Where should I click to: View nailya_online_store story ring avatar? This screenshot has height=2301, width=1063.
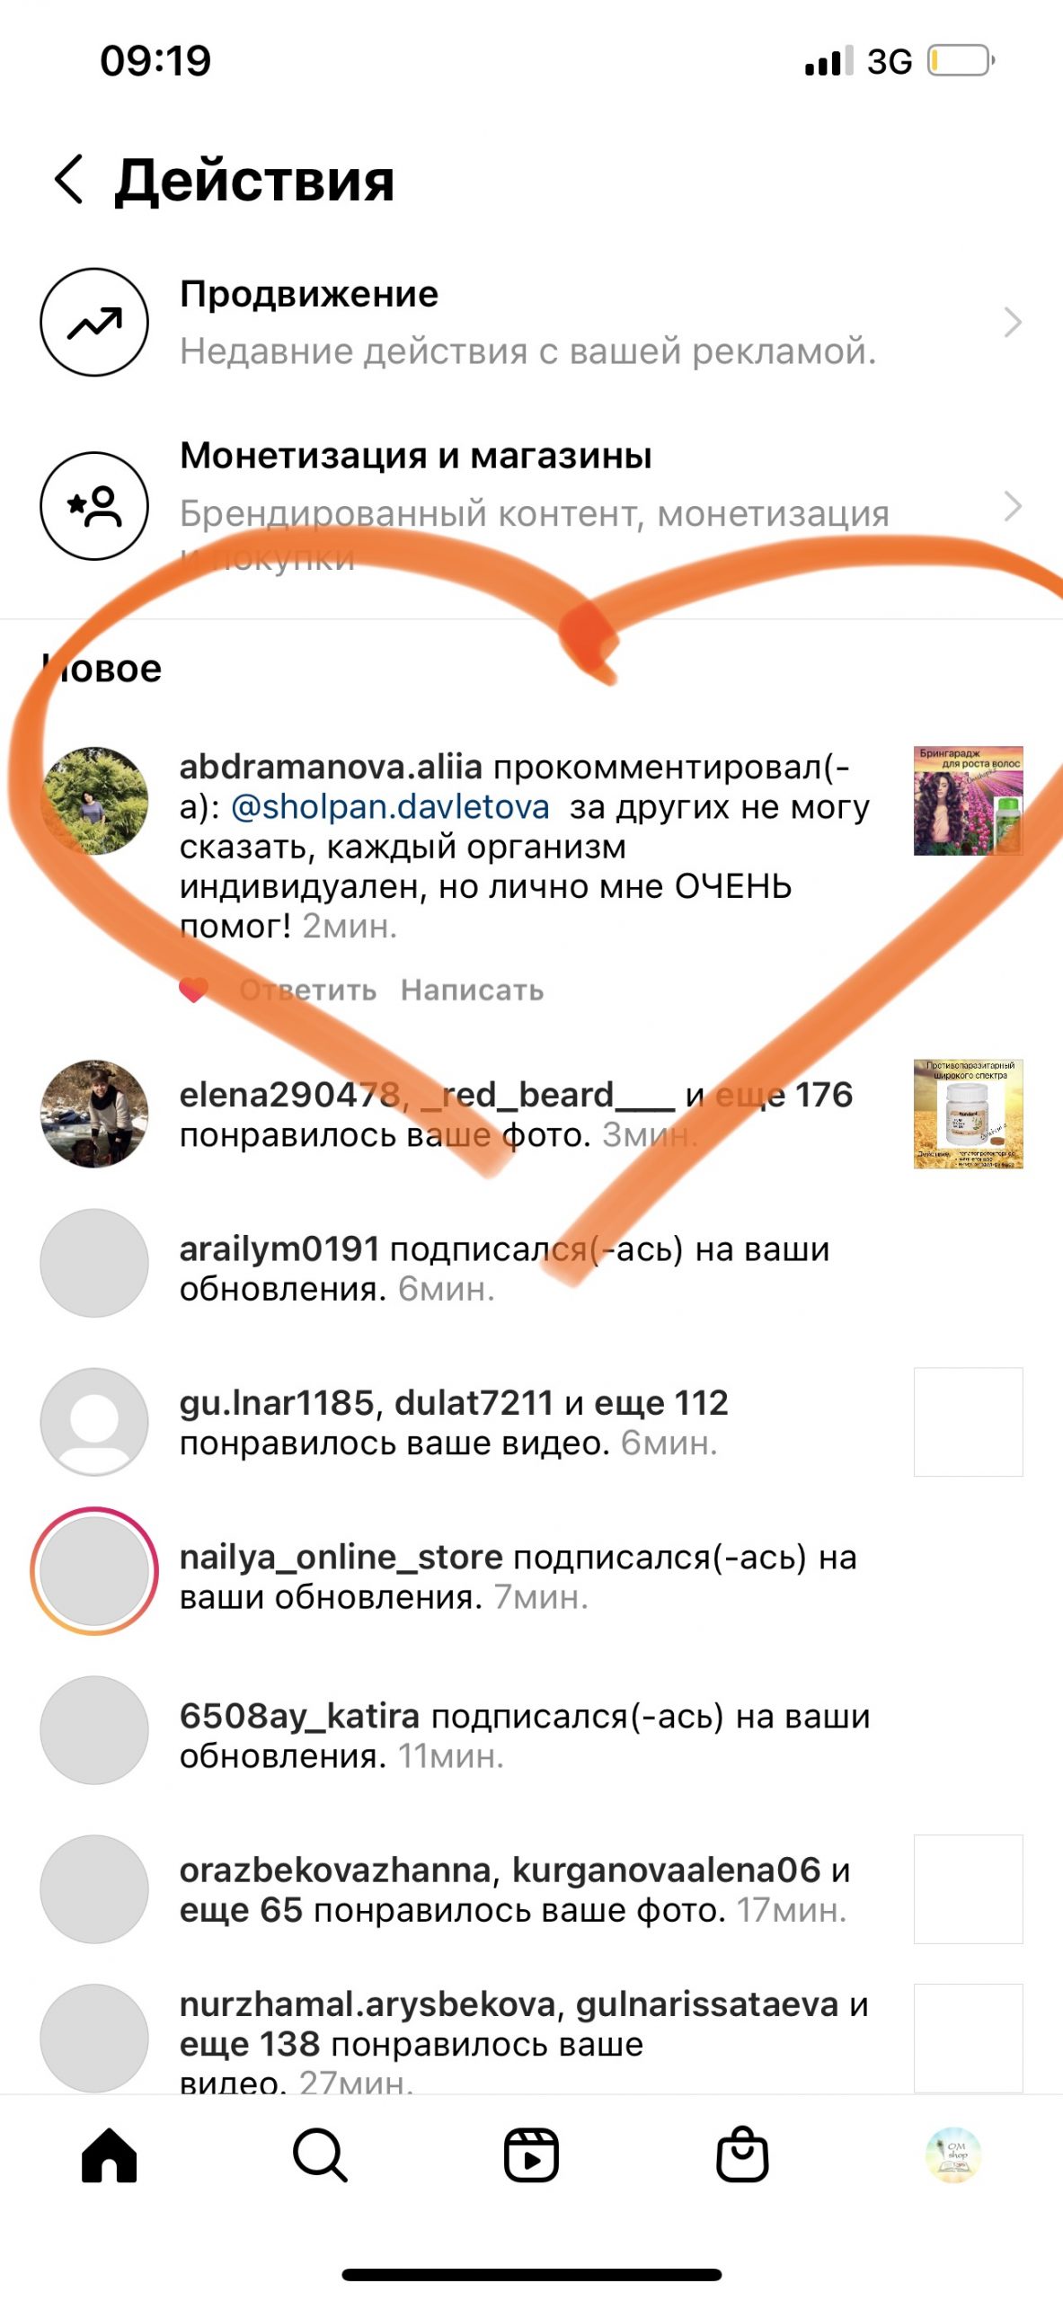pyautogui.click(x=94, y=1570)
